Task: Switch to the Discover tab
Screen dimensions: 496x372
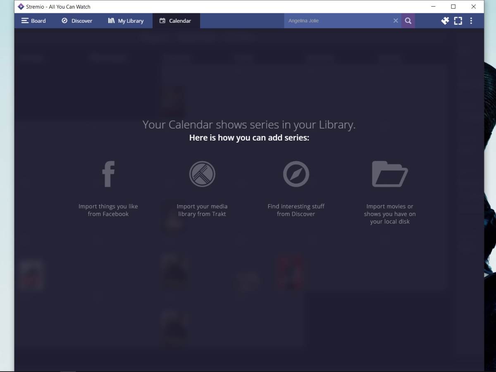Action: (x=77, y=21)
